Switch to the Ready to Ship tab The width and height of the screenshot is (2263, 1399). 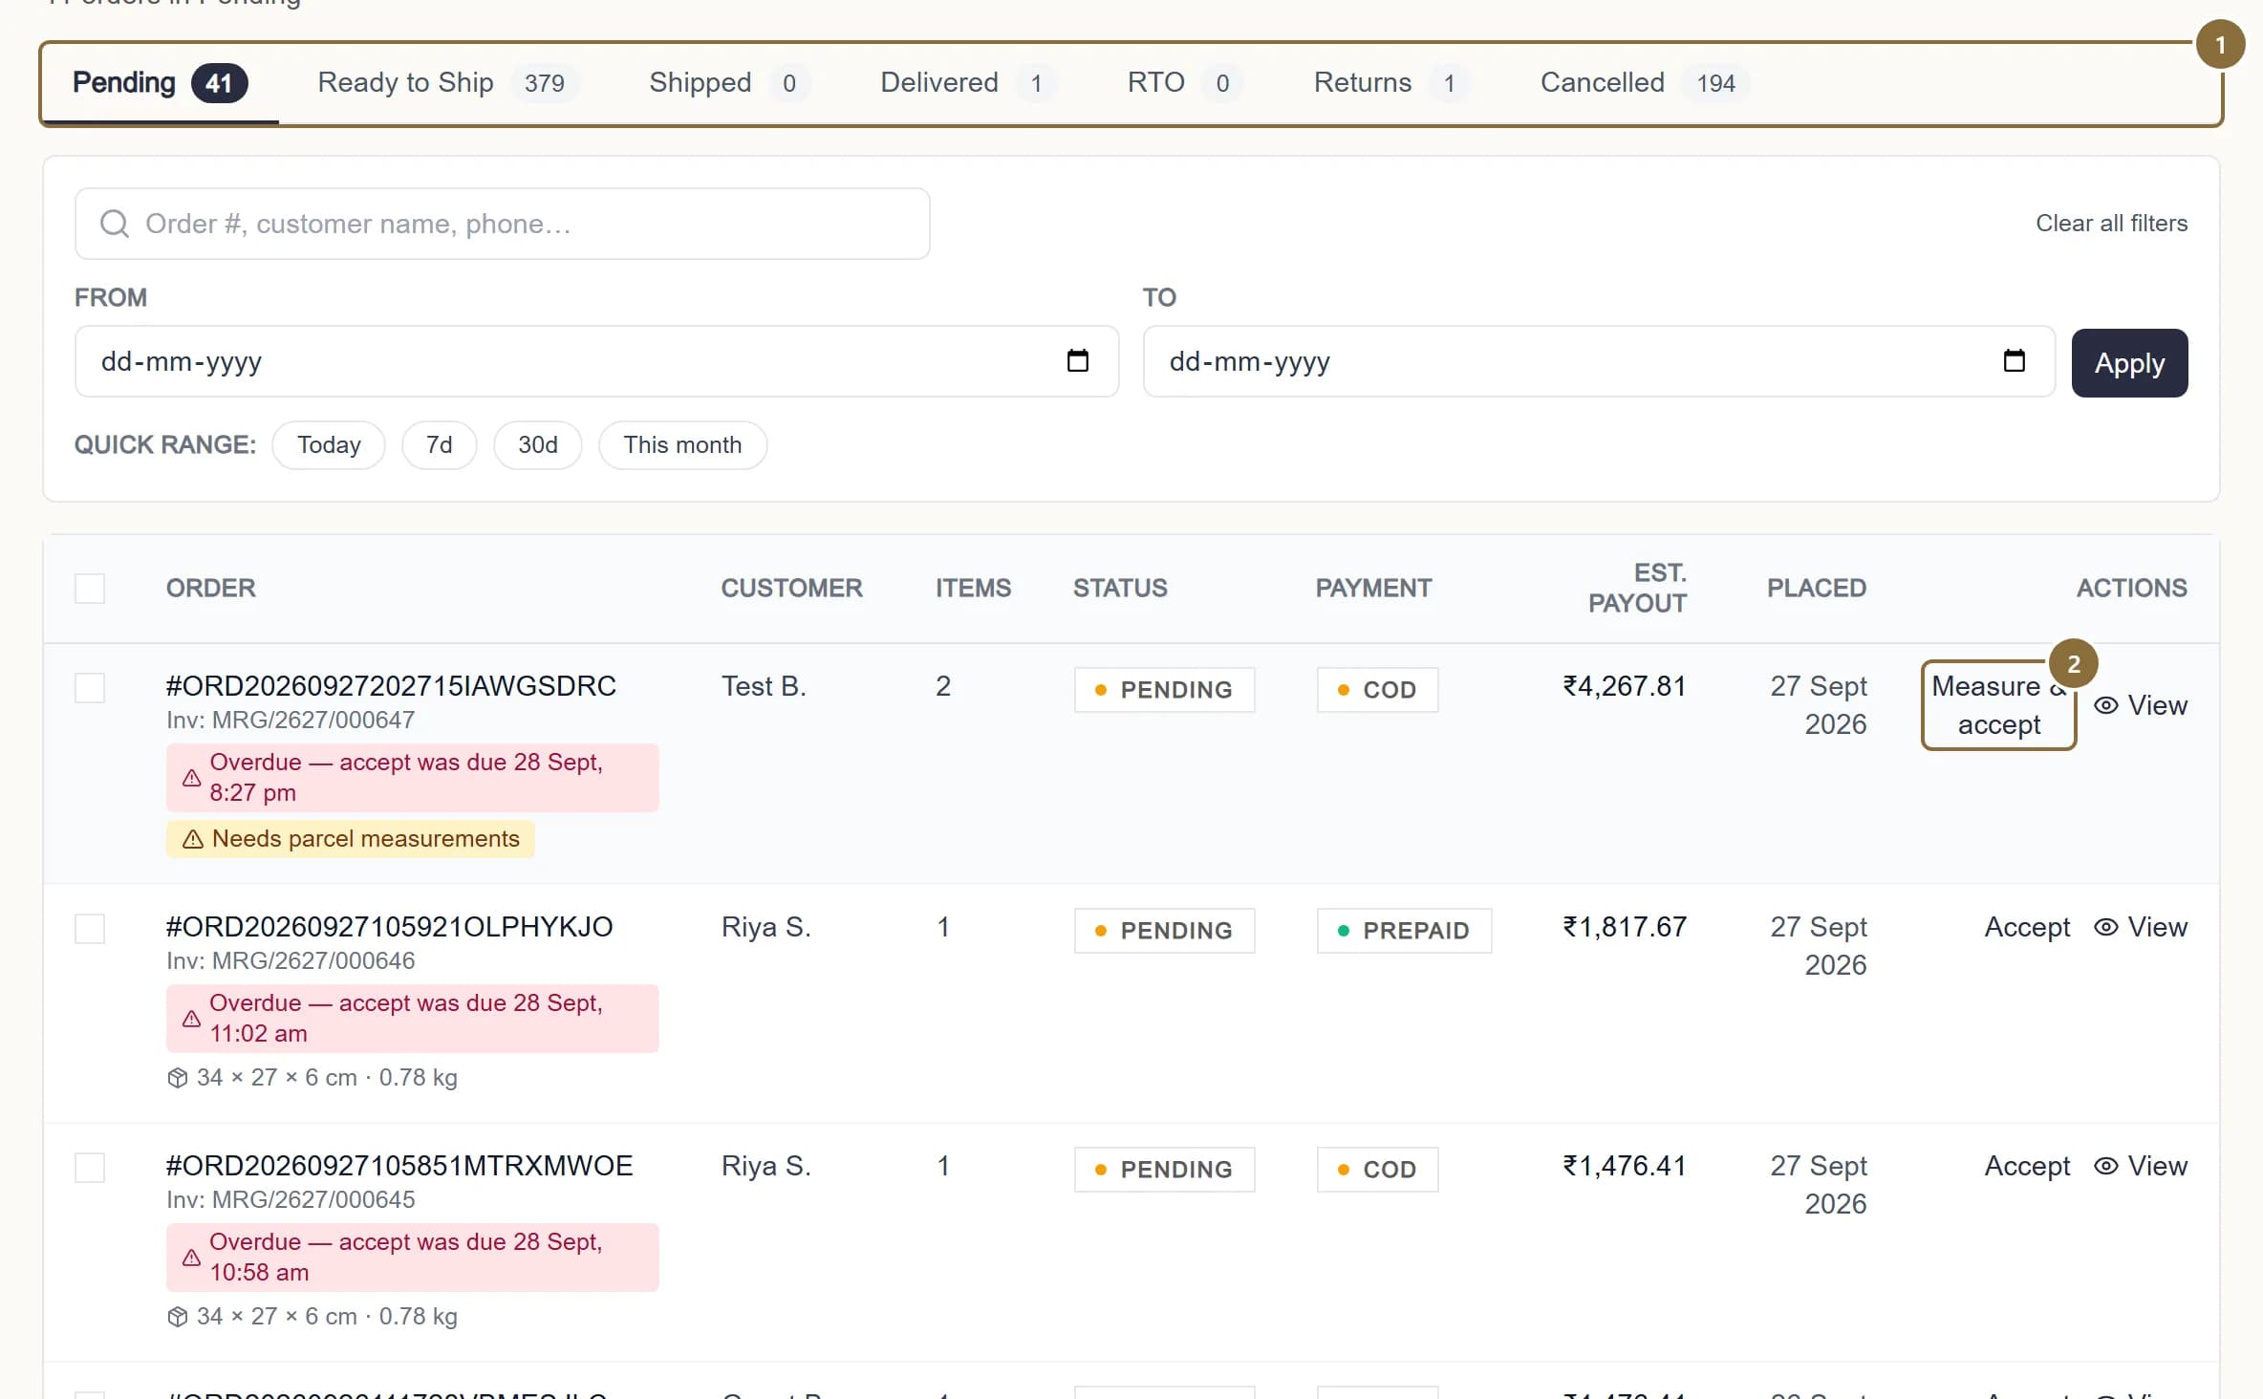pyautogui.click(x=447, y=83)
